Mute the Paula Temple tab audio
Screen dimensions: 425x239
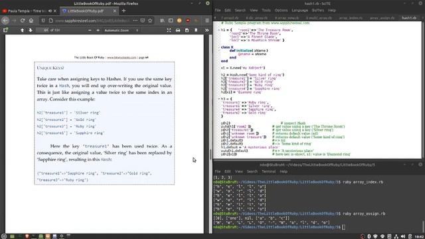[x=50, y=11]
